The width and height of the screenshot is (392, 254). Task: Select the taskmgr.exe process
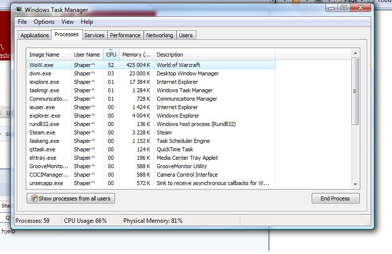(151, 90)
